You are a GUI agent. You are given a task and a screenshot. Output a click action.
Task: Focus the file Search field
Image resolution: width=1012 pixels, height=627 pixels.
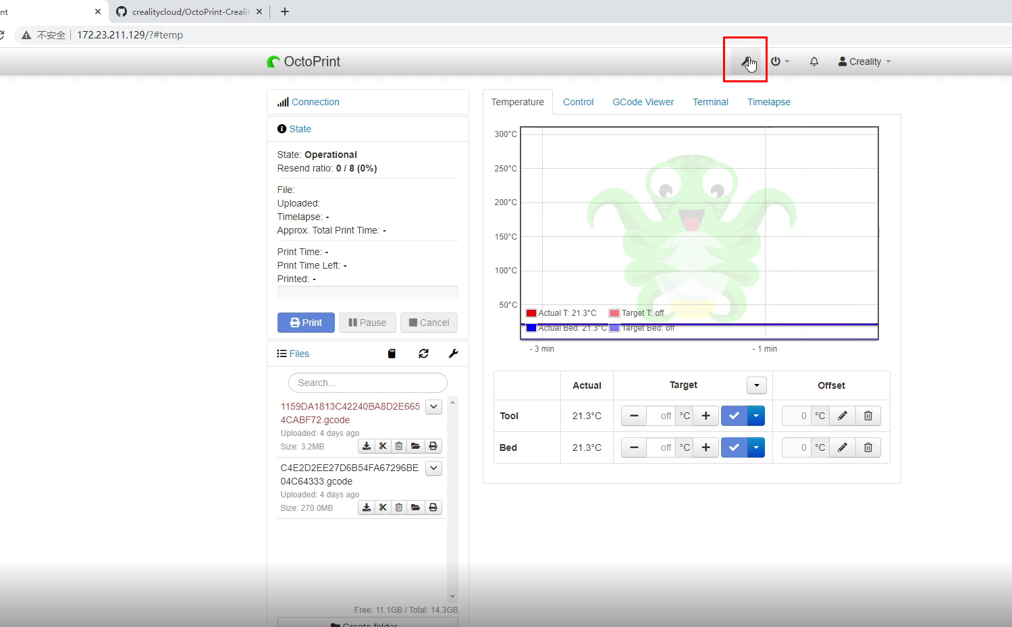coord(368,383)
